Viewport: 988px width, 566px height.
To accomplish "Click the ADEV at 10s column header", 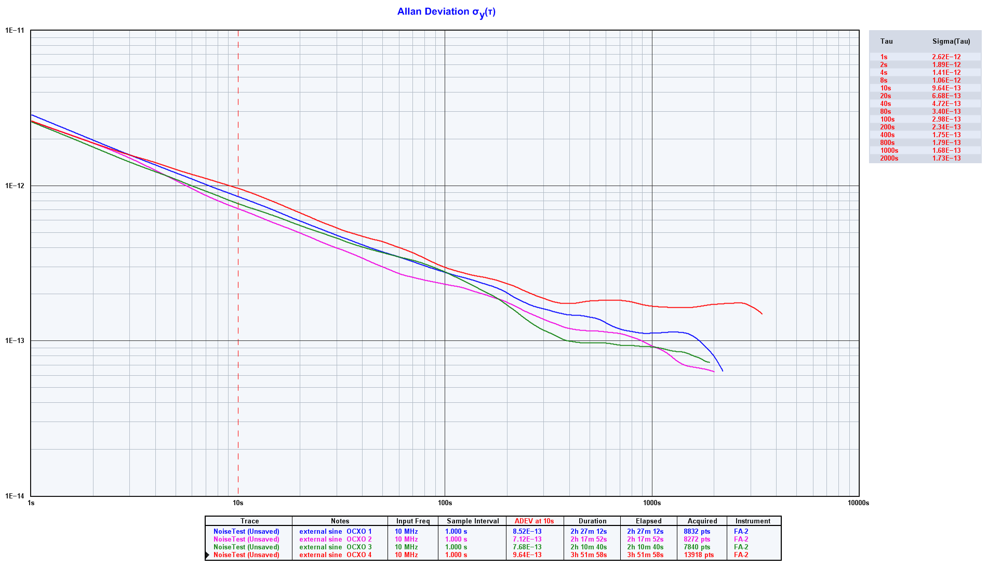I will click(x=535, y=521).
